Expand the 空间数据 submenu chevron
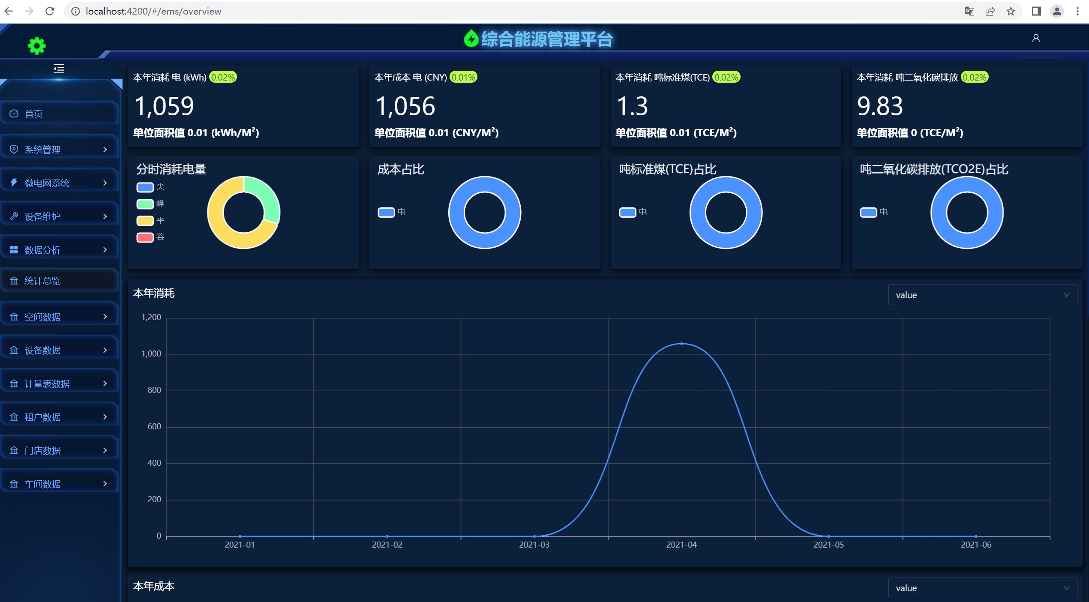This screenshot has width=1089, height=602. [x=105, y=317]
